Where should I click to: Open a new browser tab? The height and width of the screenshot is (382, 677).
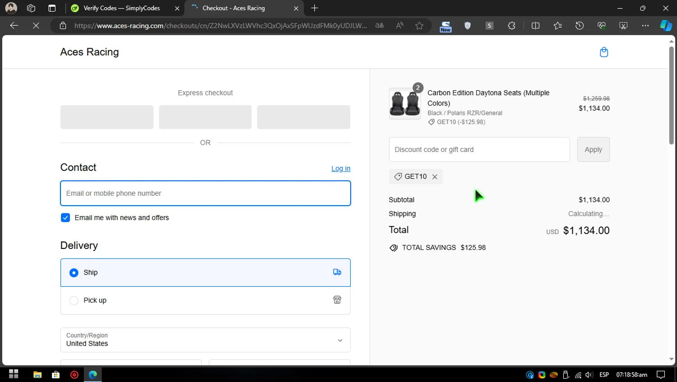(x=315, y=8)
